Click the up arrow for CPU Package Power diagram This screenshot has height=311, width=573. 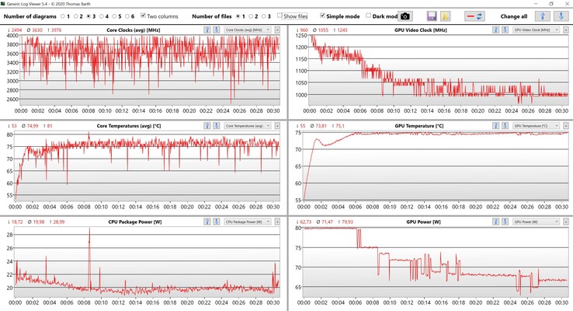[x=207, y=222]
